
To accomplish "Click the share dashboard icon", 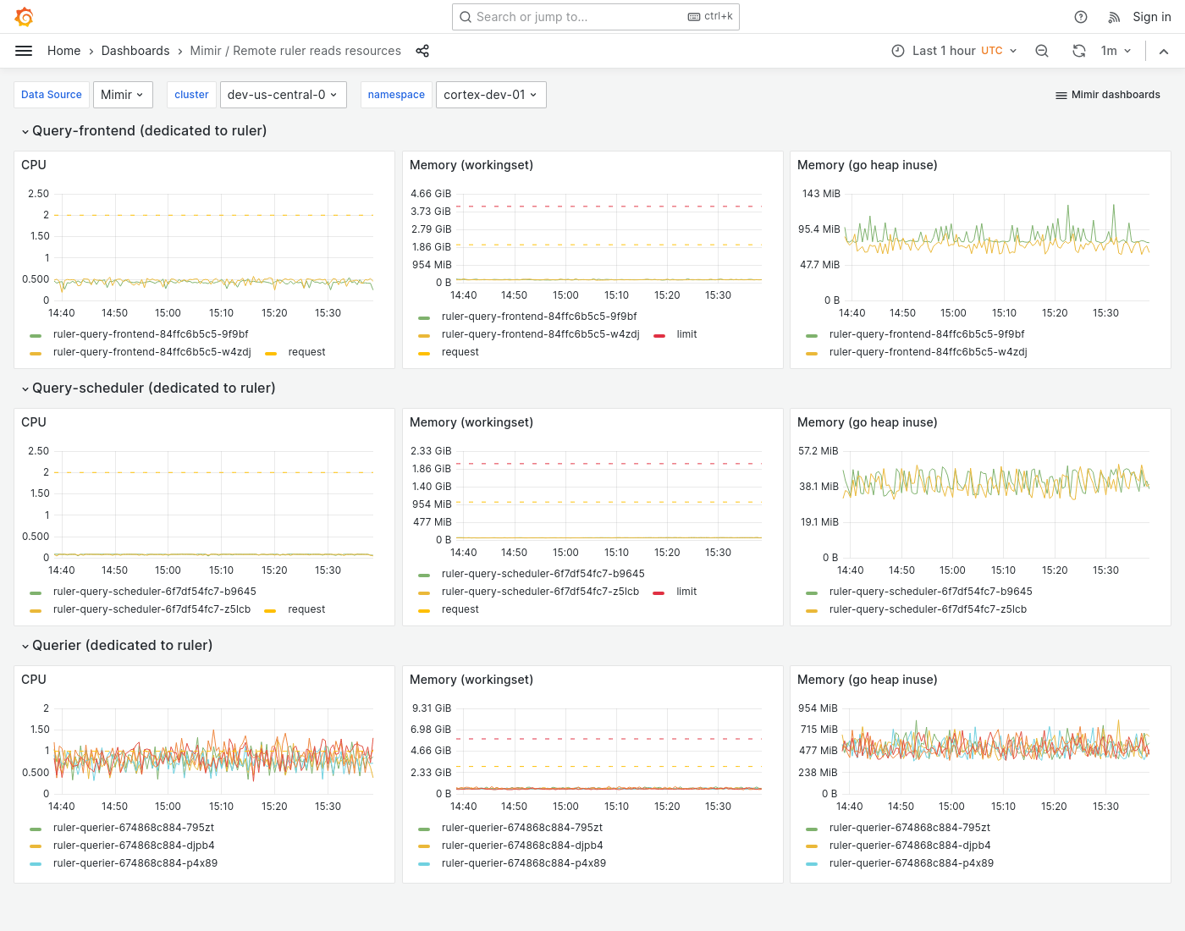I will pos(422,51).
